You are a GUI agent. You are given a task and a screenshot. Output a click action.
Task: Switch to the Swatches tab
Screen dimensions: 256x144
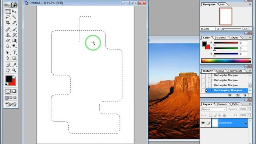pyautogui.click(x=220, y=38)
